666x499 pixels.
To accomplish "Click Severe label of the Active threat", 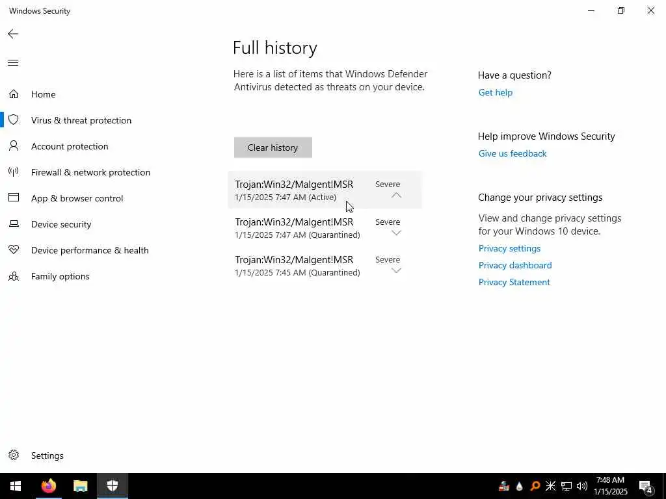I will [x=388, y=184].
